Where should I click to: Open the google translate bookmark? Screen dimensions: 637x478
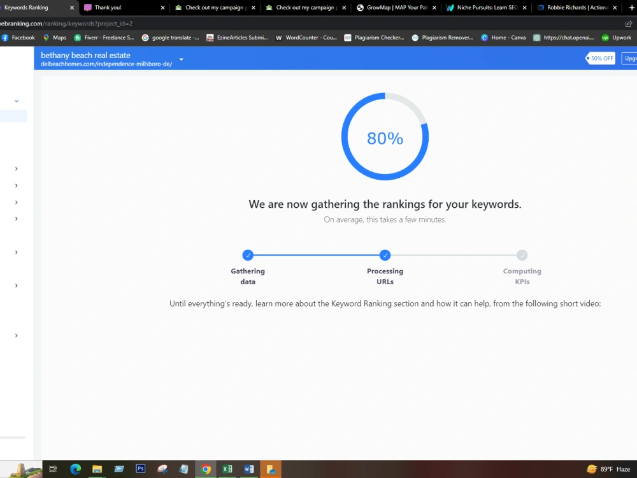pyautogui.click(x=170, y=38)
